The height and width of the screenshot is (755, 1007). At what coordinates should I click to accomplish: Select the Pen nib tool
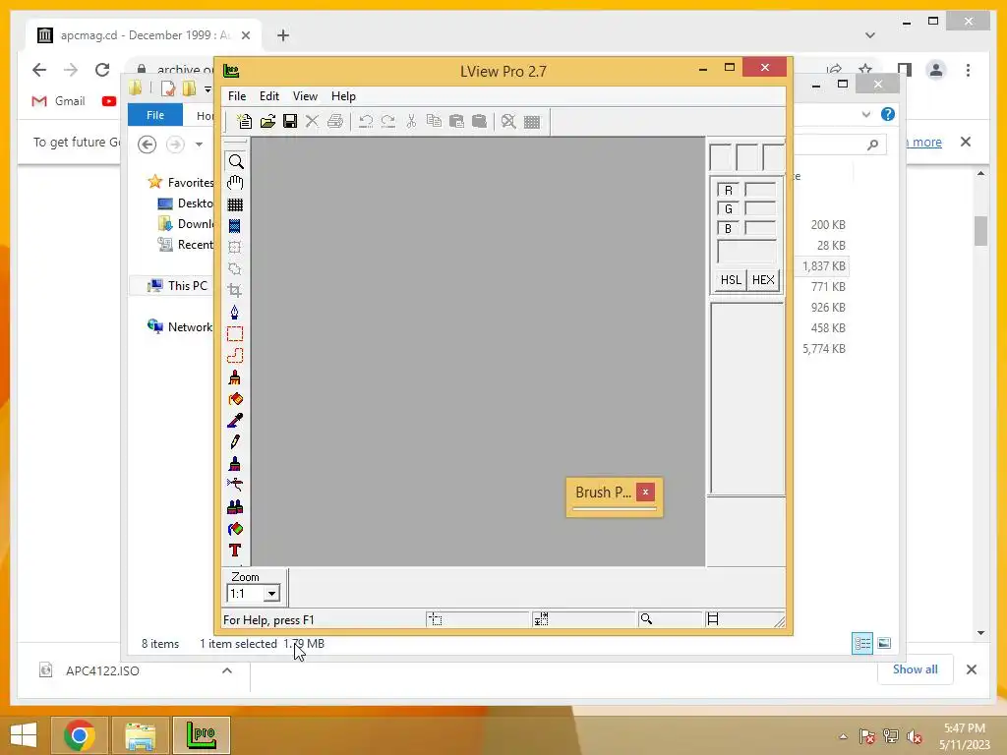click(x=235, y=312)
